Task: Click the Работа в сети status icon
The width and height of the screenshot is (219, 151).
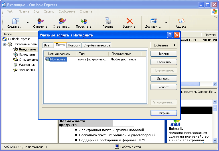Action: [117, 147]
